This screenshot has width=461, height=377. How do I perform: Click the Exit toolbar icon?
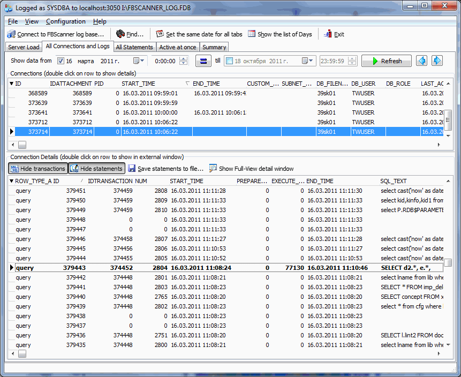point(328,34)
